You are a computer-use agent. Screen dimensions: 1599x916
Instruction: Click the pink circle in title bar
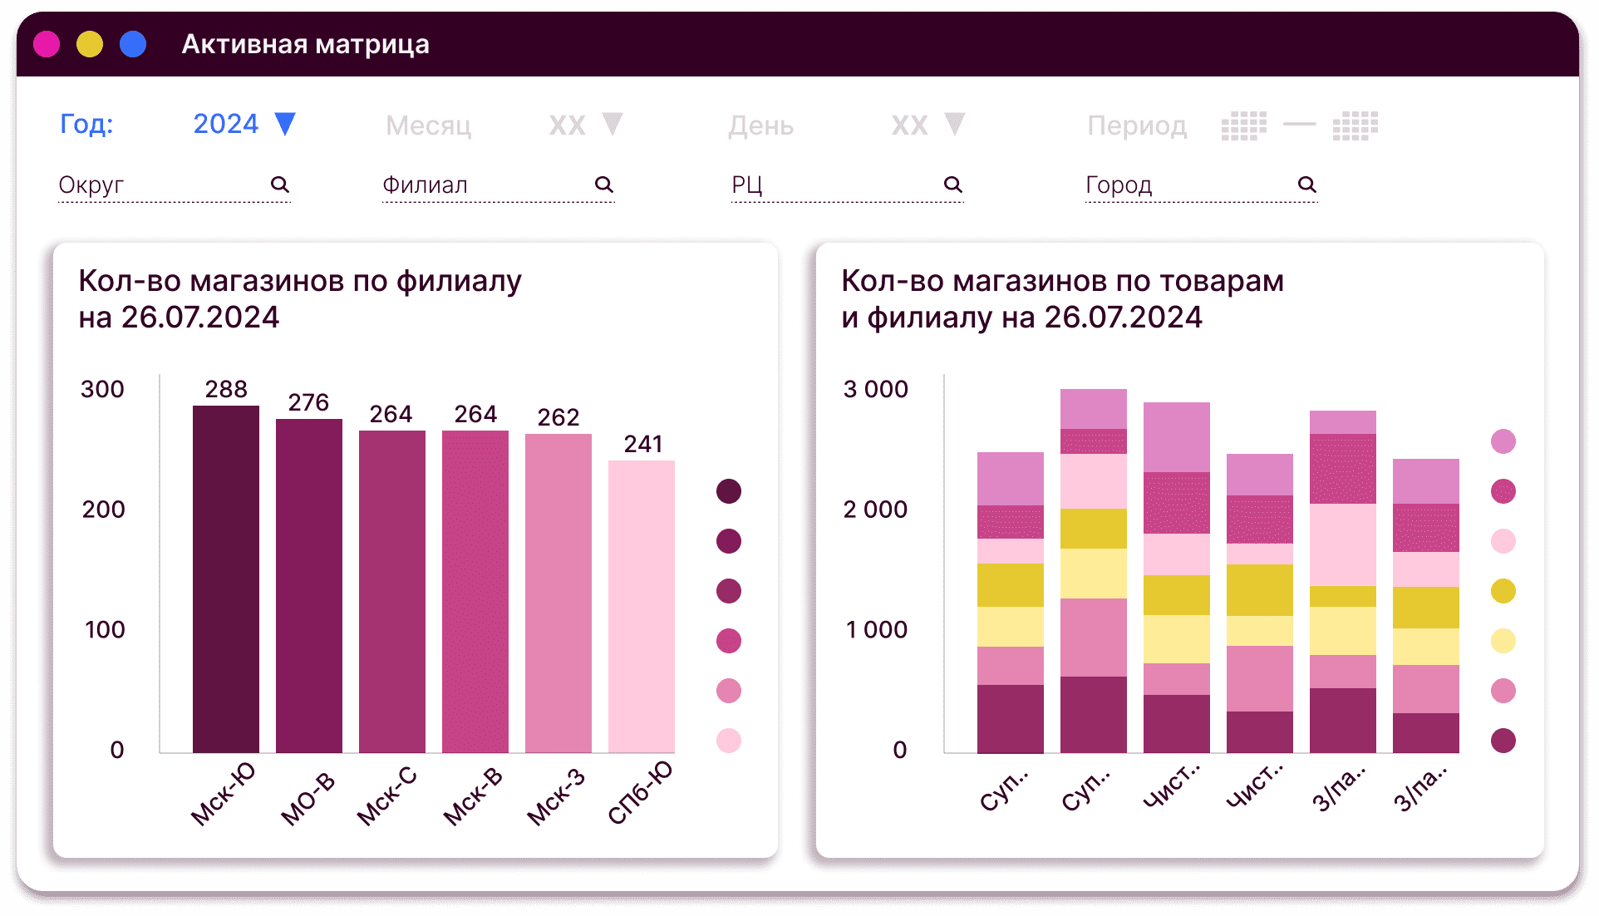47,44
